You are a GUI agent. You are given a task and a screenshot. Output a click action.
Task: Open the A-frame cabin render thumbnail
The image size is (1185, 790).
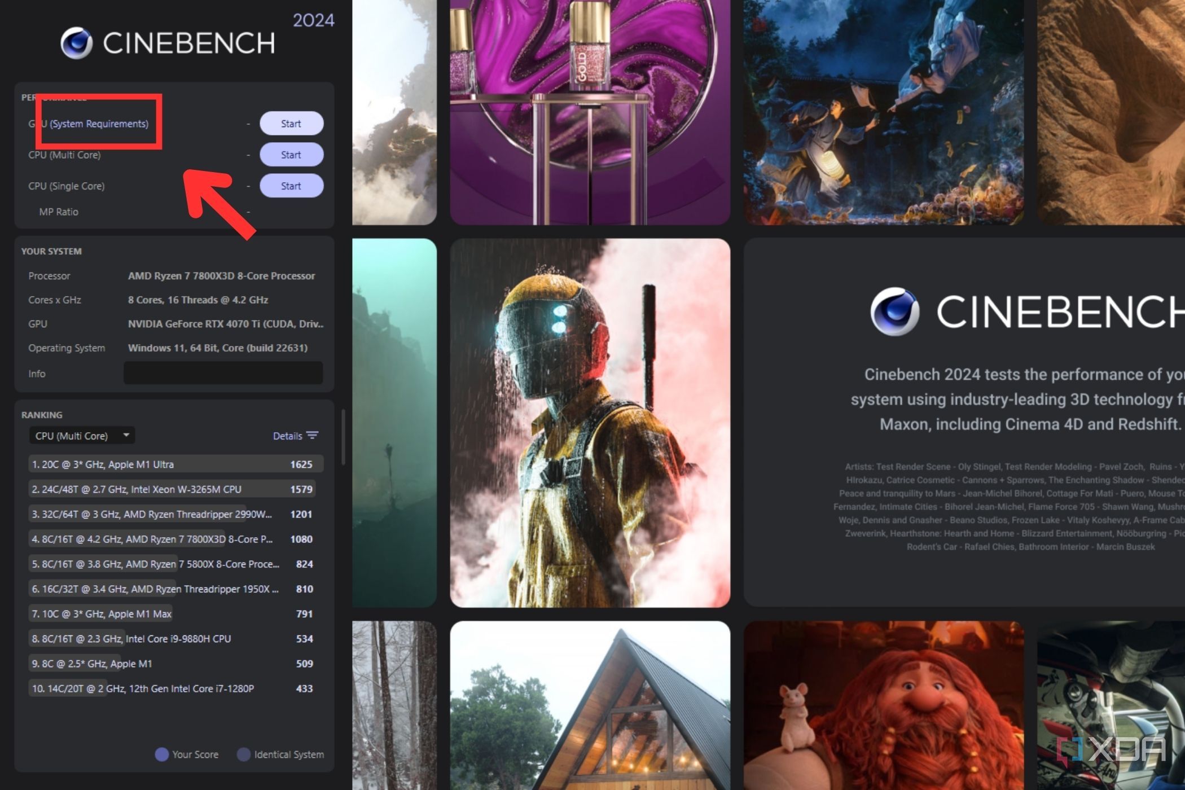point(590,705)
